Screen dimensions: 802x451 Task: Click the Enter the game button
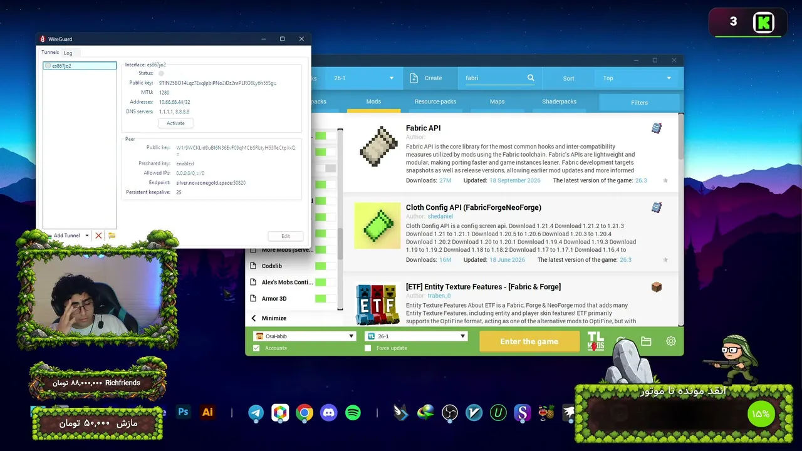point(529,341)
